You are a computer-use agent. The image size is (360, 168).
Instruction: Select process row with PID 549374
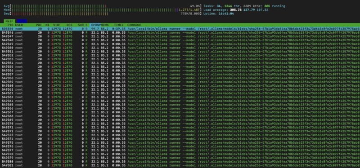(180, 139)
